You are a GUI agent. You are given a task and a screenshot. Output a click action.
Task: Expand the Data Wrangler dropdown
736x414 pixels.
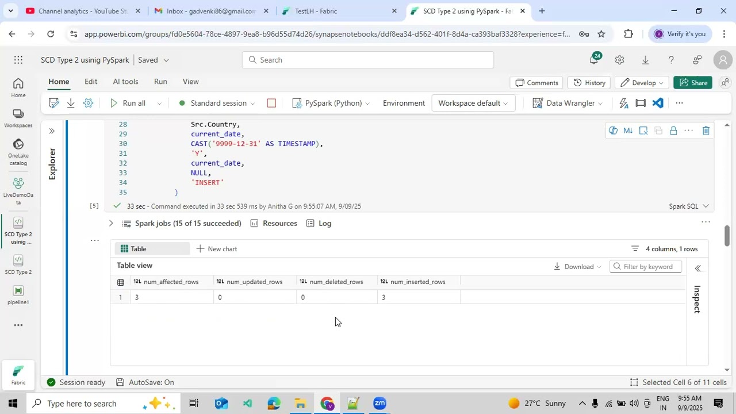600,103
